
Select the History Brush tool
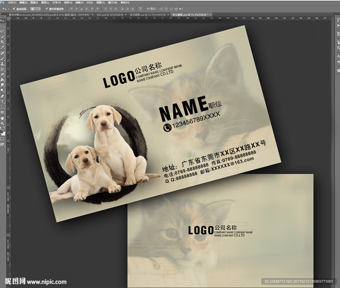pos(2,69)
